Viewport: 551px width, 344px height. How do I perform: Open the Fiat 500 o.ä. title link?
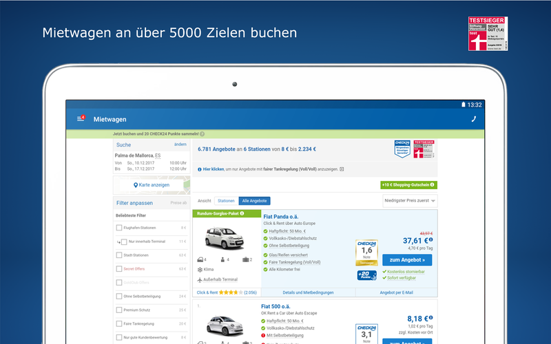pos(275,306)
